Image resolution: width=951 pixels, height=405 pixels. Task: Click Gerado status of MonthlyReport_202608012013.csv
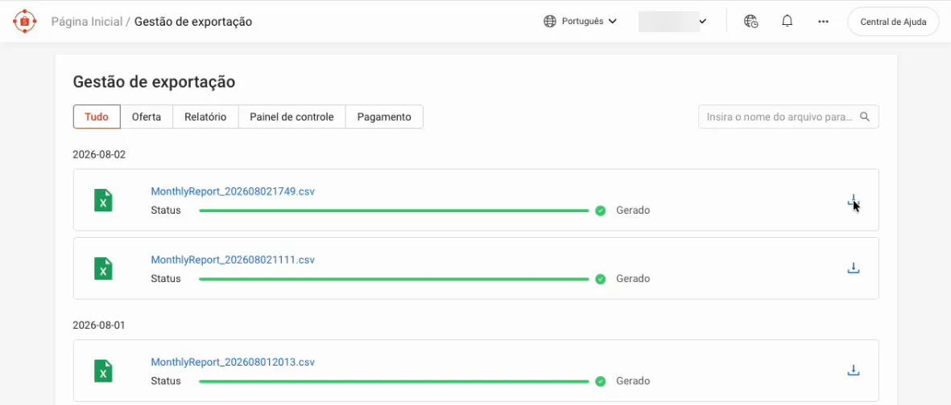[x=633, y=382]
